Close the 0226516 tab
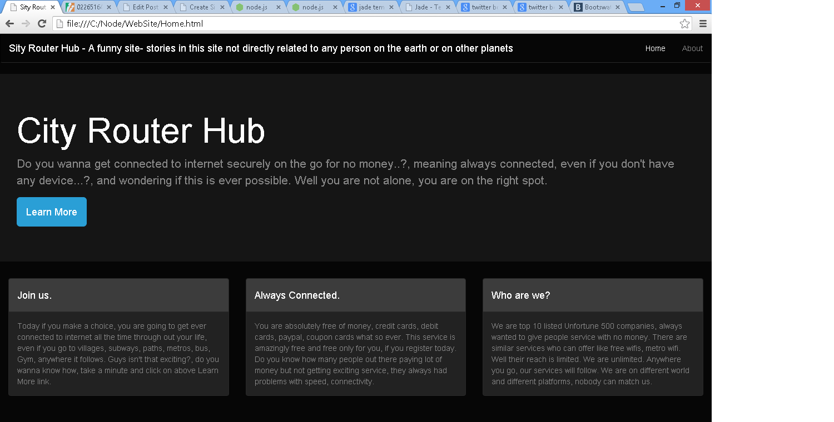 coord(109,8)
